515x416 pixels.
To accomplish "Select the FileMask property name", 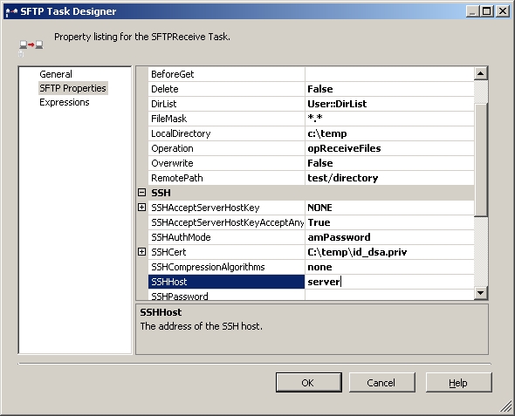I will (226, 119).
